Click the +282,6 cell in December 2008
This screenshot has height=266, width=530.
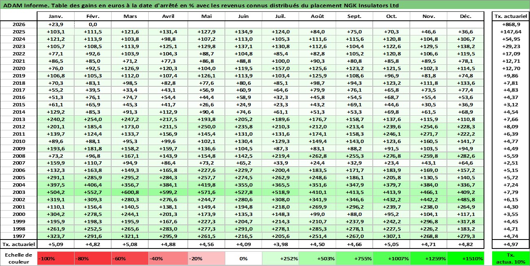tap(465, 156)
